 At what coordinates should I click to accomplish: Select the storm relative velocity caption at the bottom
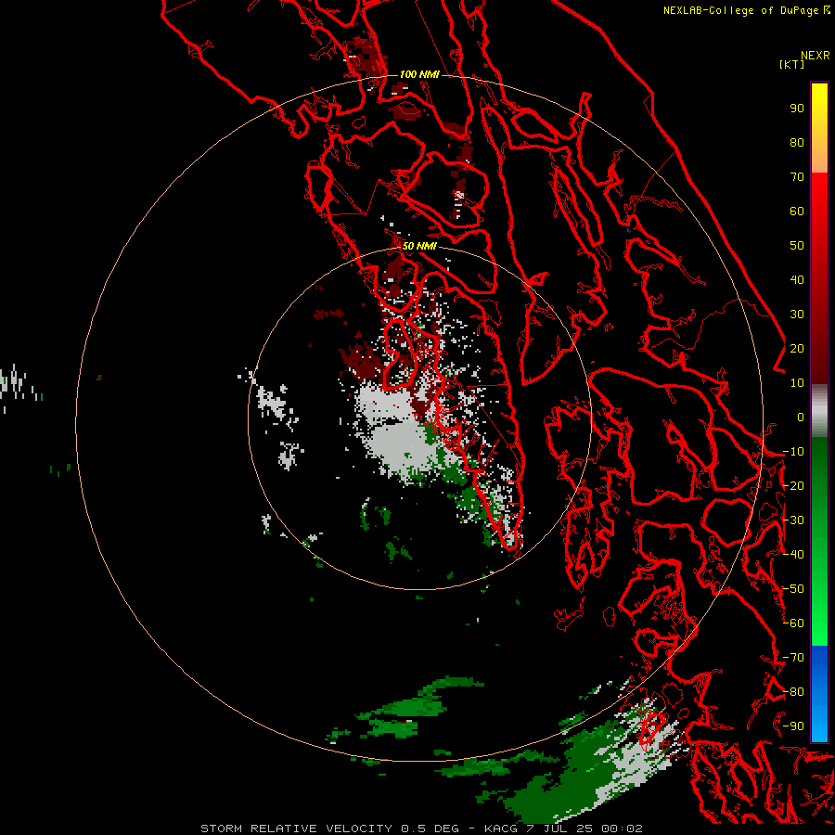tap(421, 829)
